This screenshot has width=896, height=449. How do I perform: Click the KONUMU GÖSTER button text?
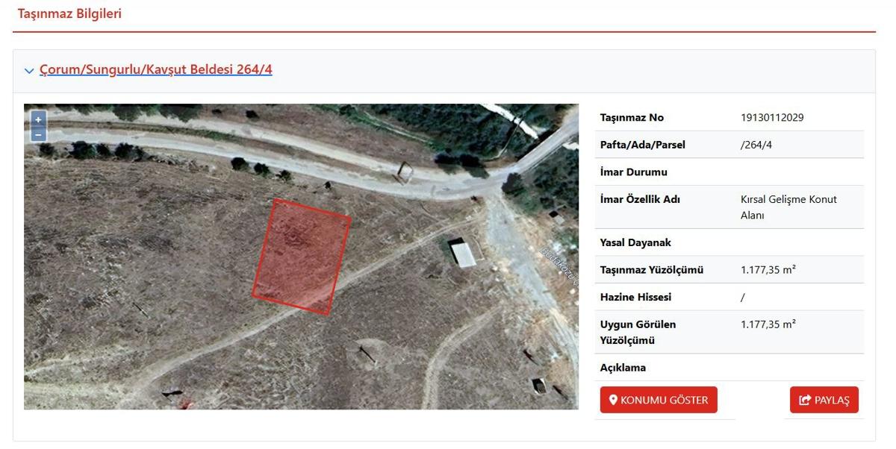[664, 400]
